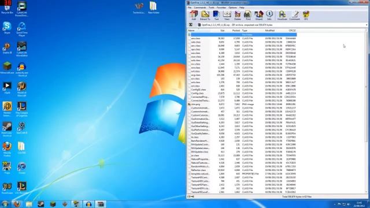The image size is (370, 208).
Task: Click the headphones taskbar icon
Action: coord(88,204)
